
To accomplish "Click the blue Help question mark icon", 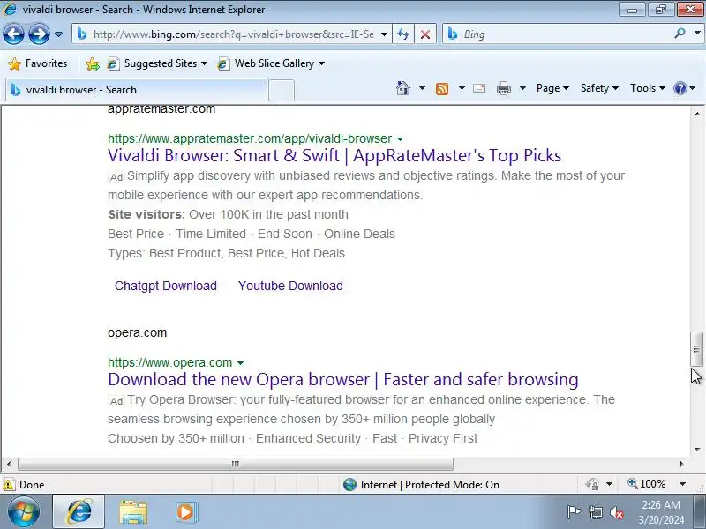I will click(x=680, y=88).
